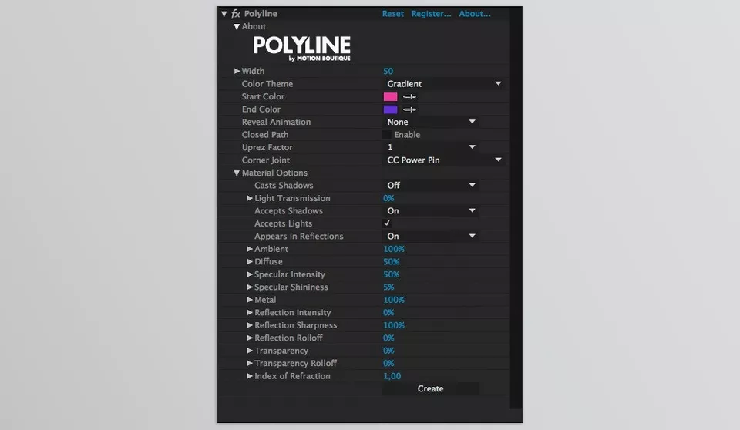Expand the Specular Intensity property
Image resolution: width=740 pixels, height=430 pixels.
(x=250, y=274)
